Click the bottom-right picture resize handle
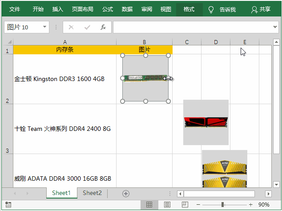This screenshot has height=211, width=282. tap(168, 101)
